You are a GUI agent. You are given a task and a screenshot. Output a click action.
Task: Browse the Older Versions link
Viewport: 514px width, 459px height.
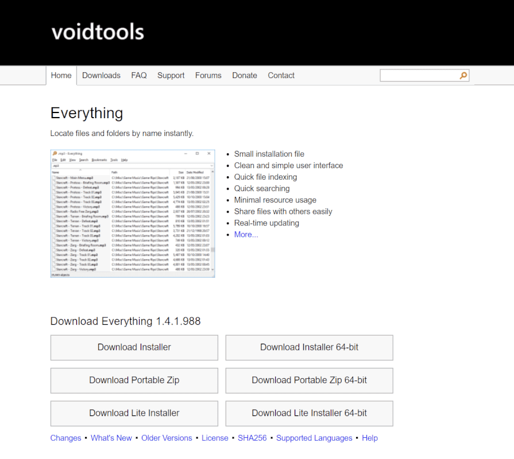point(167,438)
